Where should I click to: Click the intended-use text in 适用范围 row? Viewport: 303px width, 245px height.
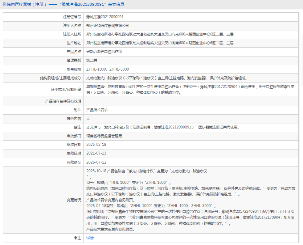pyautogui.click(x=191, y=90)
